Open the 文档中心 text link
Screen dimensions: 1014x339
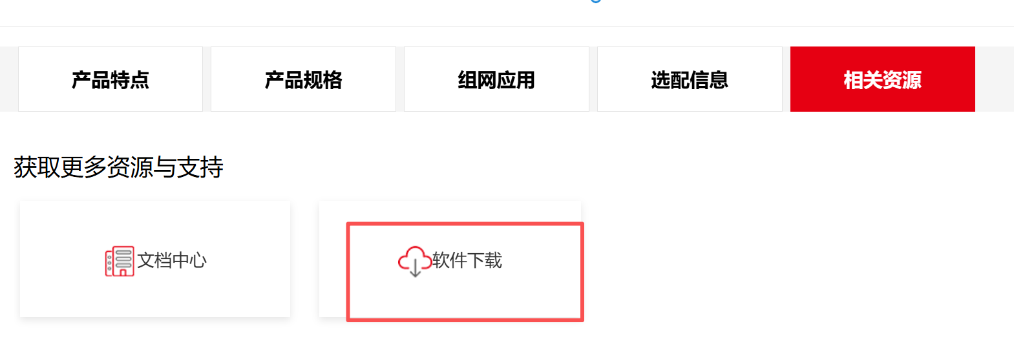tap(172, 260)
